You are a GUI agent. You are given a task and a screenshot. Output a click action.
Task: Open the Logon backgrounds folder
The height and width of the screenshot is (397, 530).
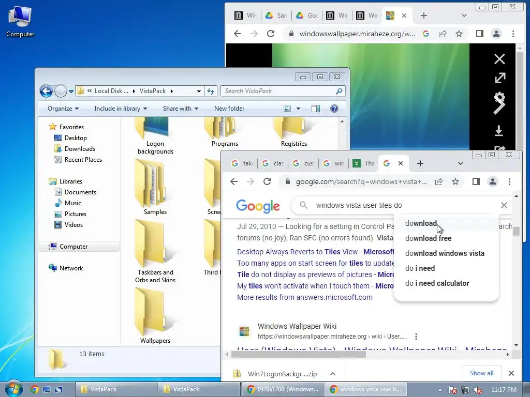[x=155, y=136]
